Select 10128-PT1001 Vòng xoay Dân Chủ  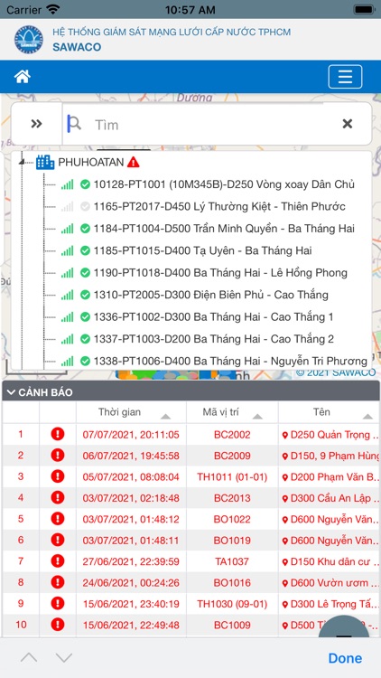[x=224, y=184]
